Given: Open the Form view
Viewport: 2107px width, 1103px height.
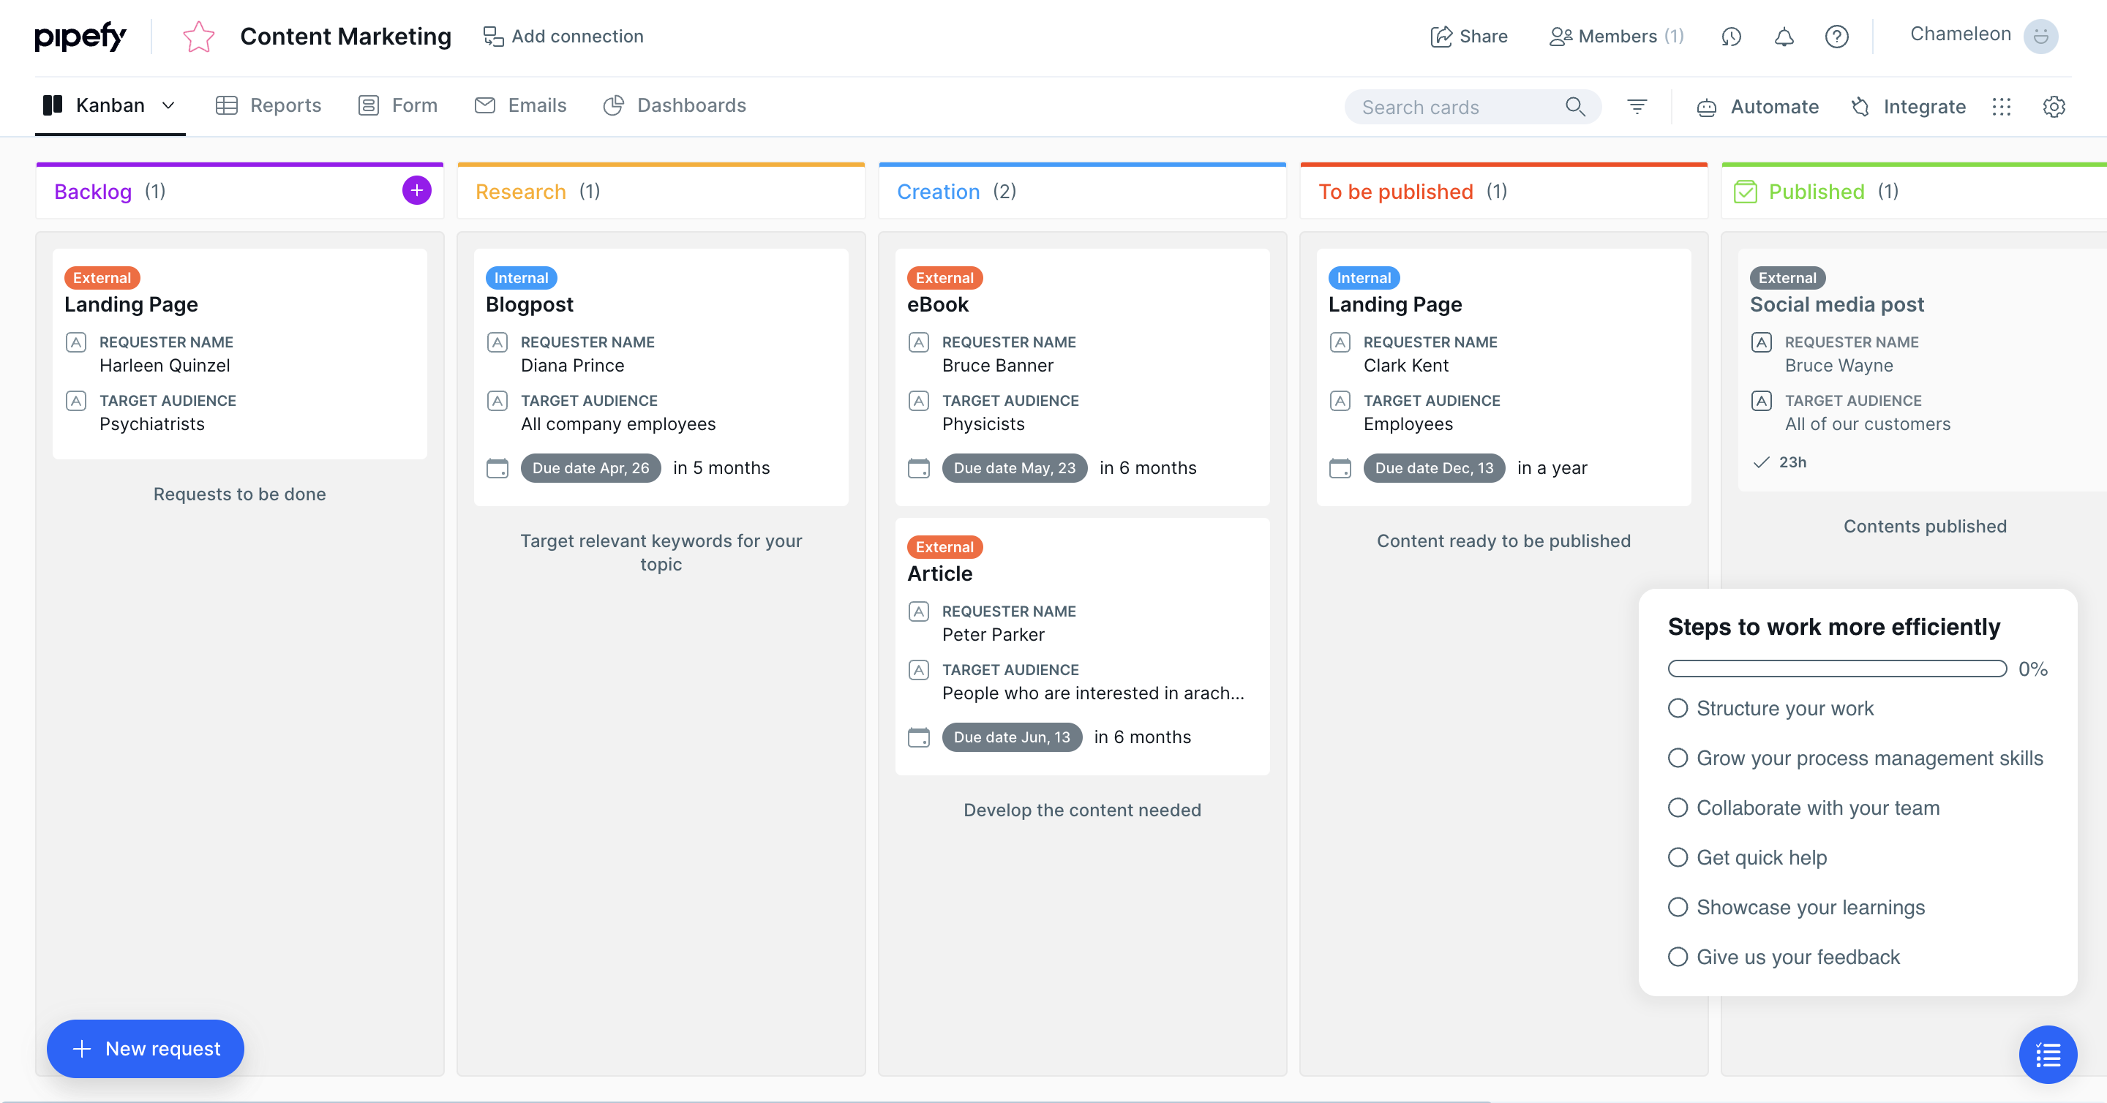Looking at the screenshot, I should pos(397,105).
